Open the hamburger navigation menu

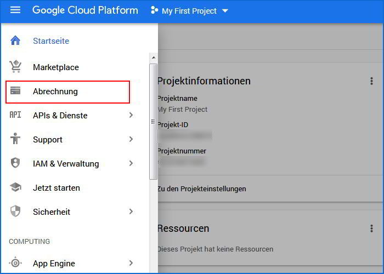[15, 10]
